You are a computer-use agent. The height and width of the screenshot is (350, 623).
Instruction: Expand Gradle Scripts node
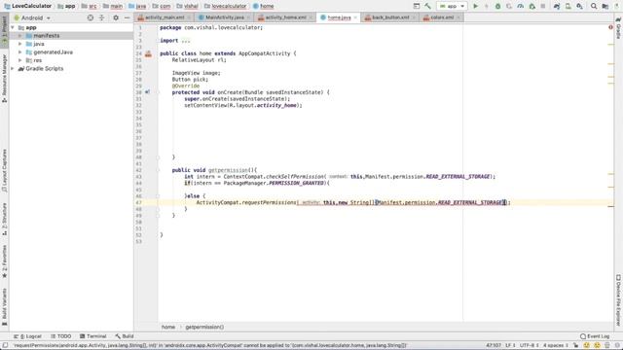[x=13, y=69]
